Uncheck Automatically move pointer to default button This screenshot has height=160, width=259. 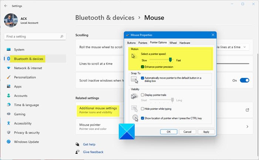(142, 78)
